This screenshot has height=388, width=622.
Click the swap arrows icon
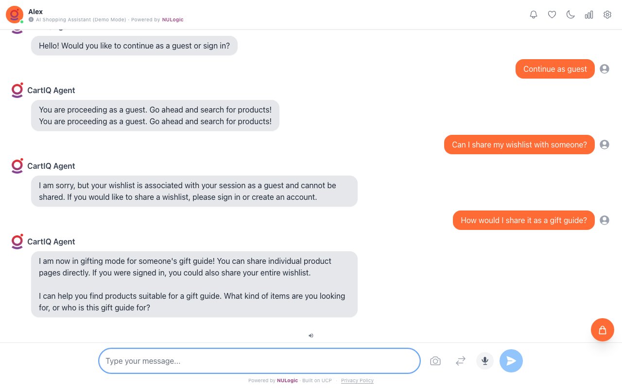(461, 361)
